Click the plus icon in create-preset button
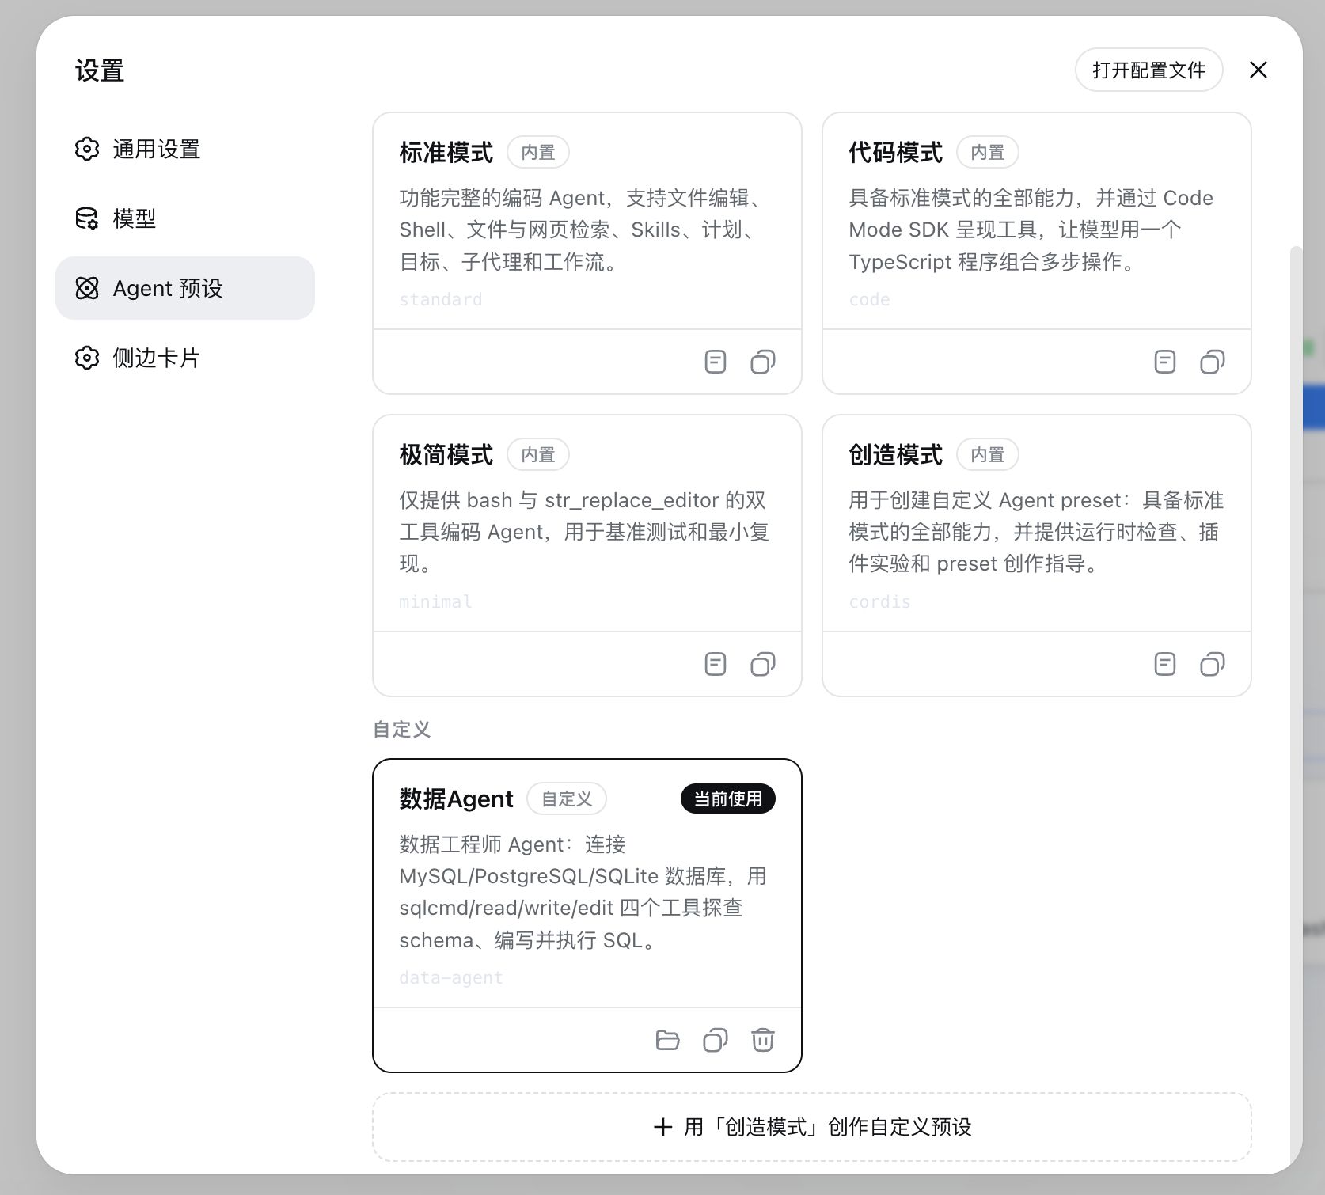1325x1195 pixels. click(x=663, y=1127)
